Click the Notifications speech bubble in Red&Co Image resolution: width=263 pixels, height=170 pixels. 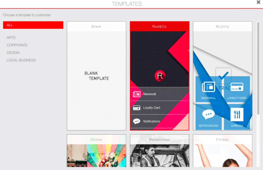pyautogui.click(x=137, y=121)
